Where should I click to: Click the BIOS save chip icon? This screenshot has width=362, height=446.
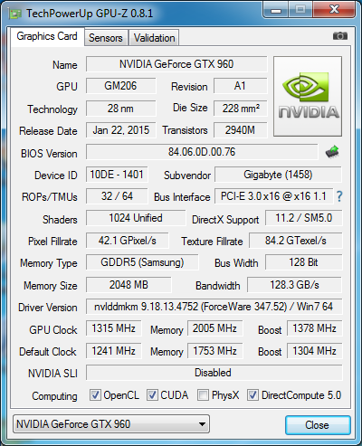pyautogui.click(x=332, y=152)
